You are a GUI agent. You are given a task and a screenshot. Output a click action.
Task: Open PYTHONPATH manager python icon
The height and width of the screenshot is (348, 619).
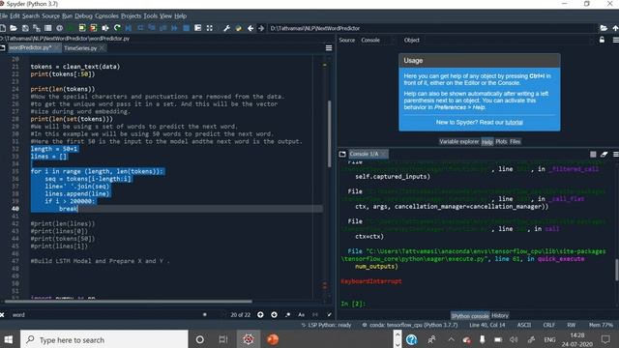tap(238, 28)
